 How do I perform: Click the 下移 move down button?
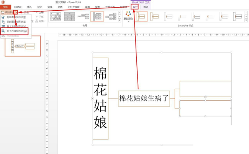point(40,17)
